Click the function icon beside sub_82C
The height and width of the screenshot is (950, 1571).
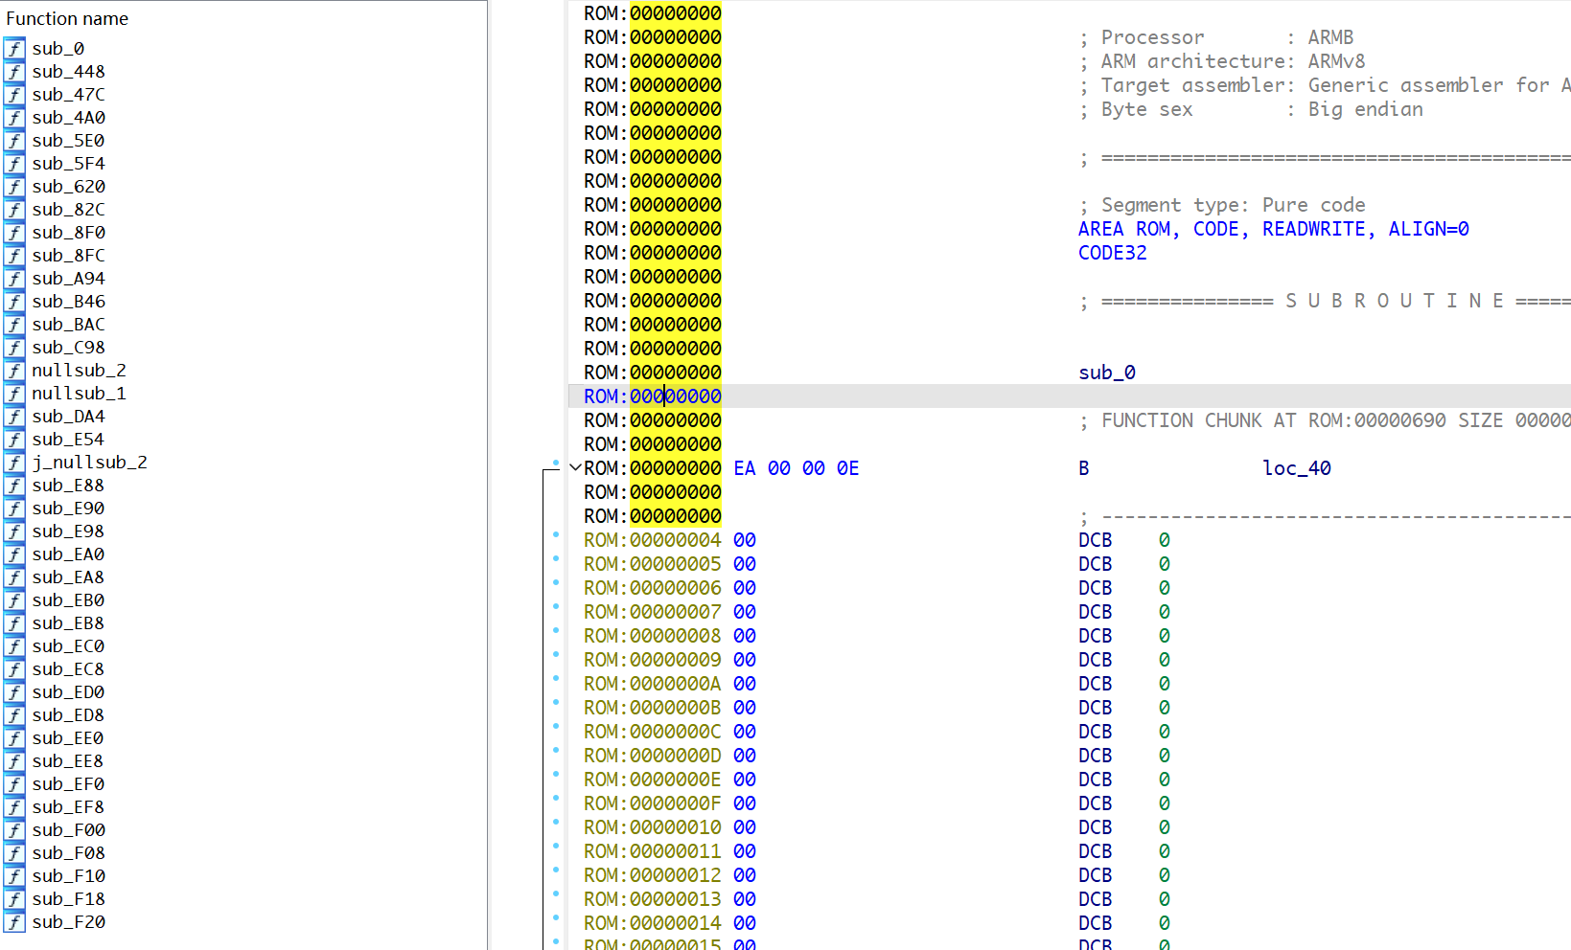point(14,210)
